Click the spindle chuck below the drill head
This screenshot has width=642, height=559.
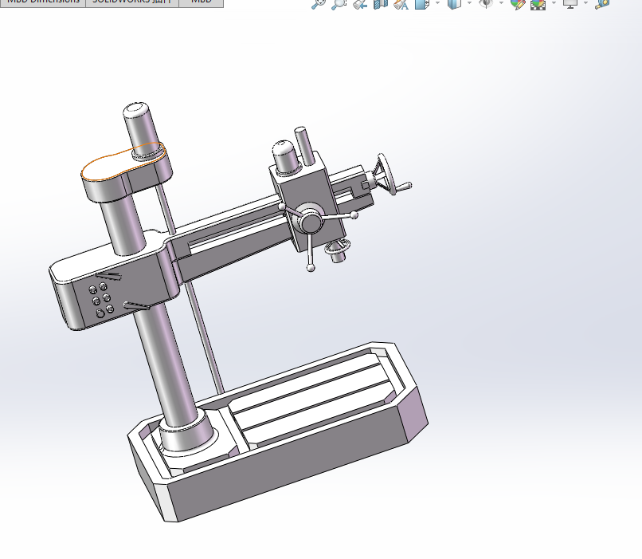pyautogui.click(x=339, y=251)
